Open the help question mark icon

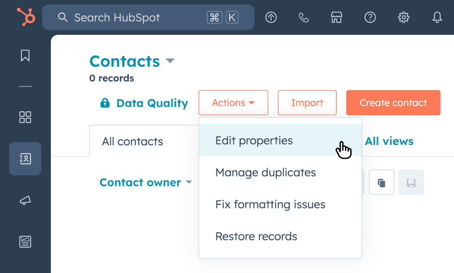coord(370,17)
